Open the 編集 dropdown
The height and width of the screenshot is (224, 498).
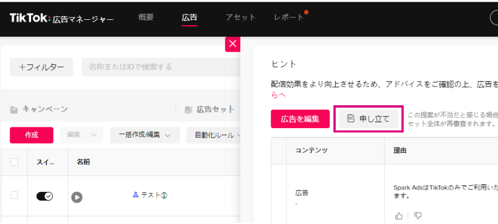pos(81,135)
